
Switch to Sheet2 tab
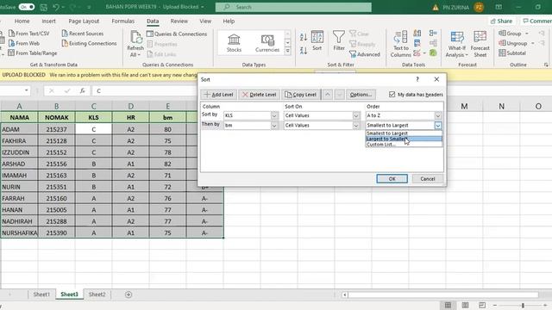point(97,294)
